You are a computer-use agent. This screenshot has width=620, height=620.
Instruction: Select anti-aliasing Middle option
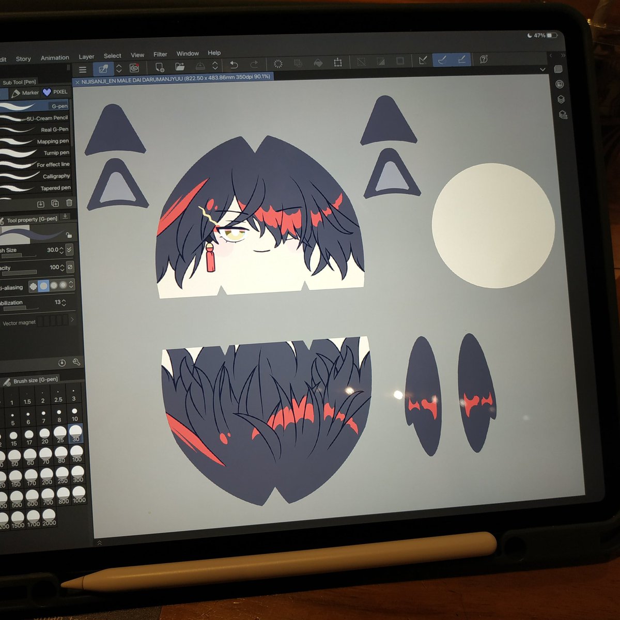(54, 285)
